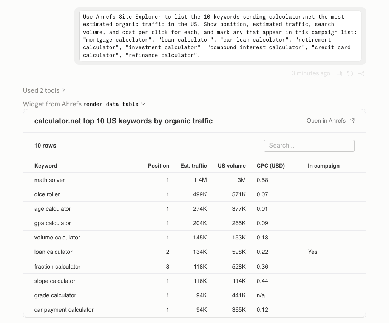
Task: Focus the table Search field
Action: coord(309,146)
